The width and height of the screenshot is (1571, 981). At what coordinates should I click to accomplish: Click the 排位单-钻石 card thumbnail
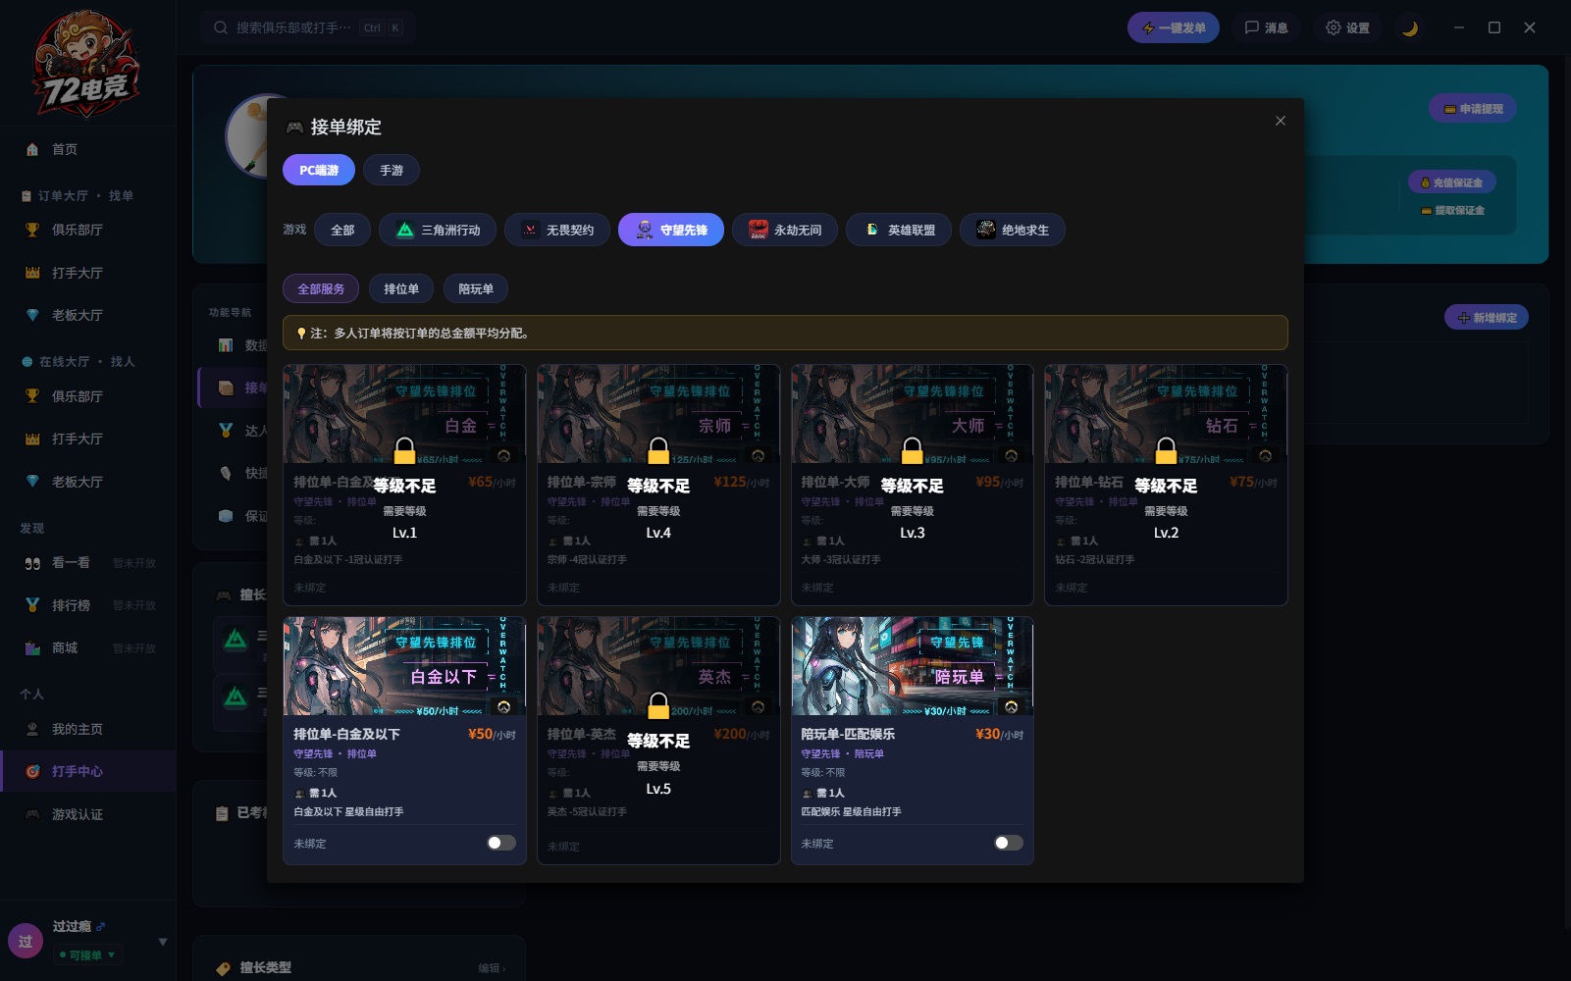tap(1166, 414)
